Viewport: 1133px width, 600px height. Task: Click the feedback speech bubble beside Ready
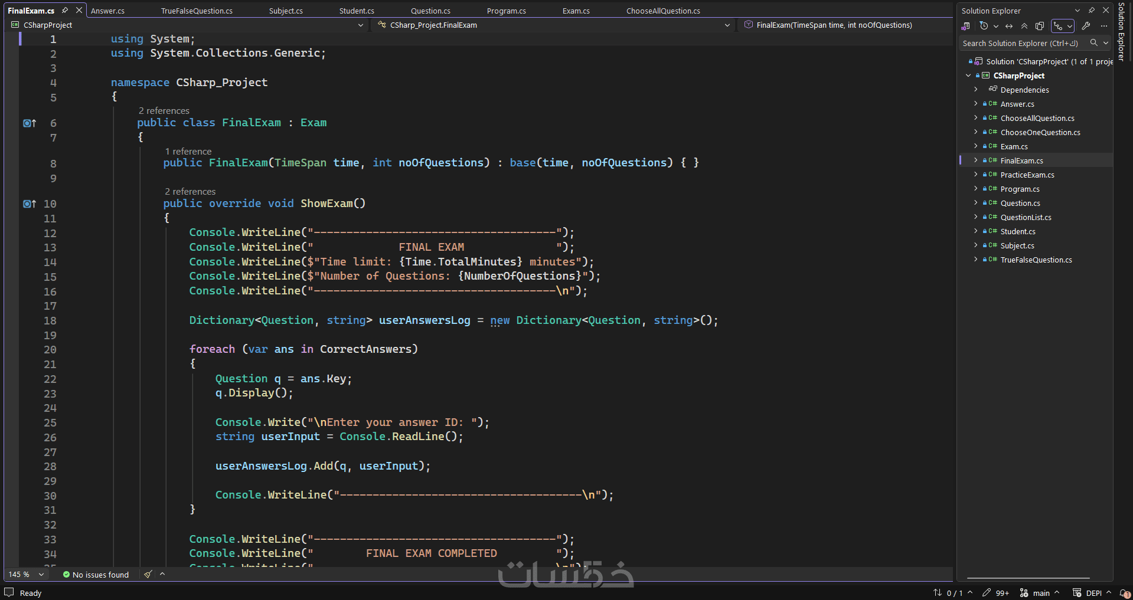coord(9,592)
